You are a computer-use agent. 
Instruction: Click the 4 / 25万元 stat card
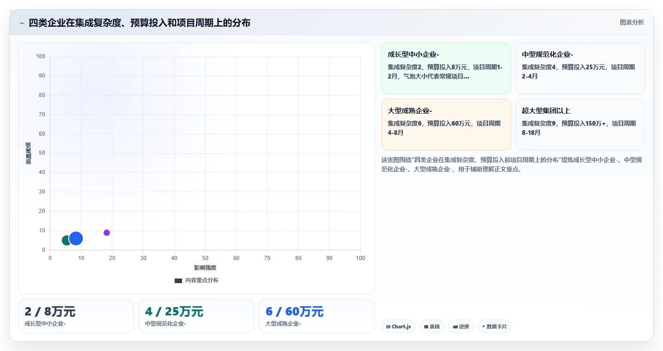click(196, 316)
